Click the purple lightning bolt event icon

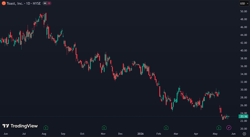click(229, 128)
